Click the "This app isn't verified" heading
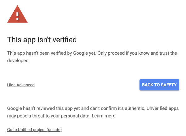The height and width of the screenshot is (136, 186). click(42, 40)
